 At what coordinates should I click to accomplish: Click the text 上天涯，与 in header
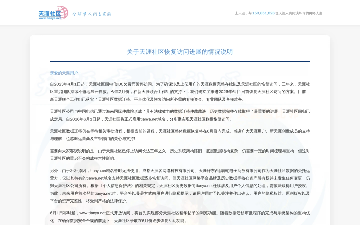click(243, 13)
